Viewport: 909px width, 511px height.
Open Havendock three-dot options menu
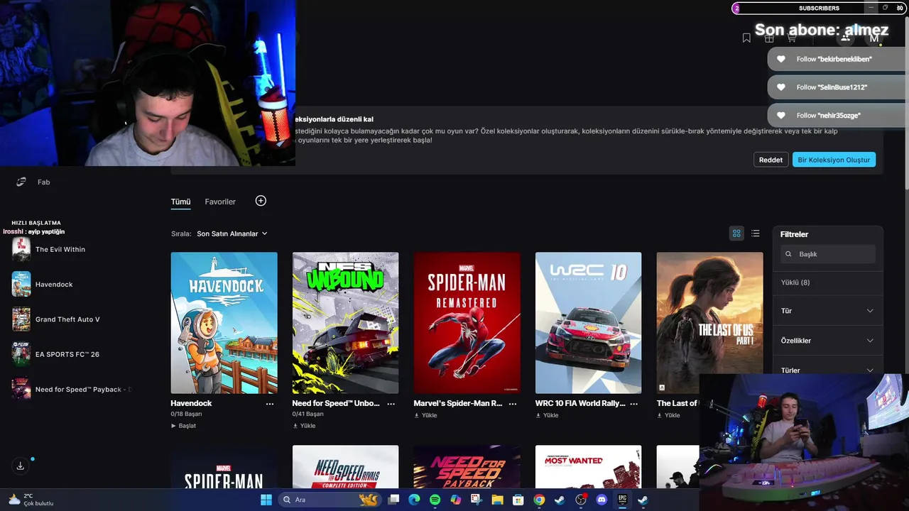[x=270, y=403]
